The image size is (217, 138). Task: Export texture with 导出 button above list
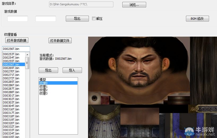coord(48,70)
